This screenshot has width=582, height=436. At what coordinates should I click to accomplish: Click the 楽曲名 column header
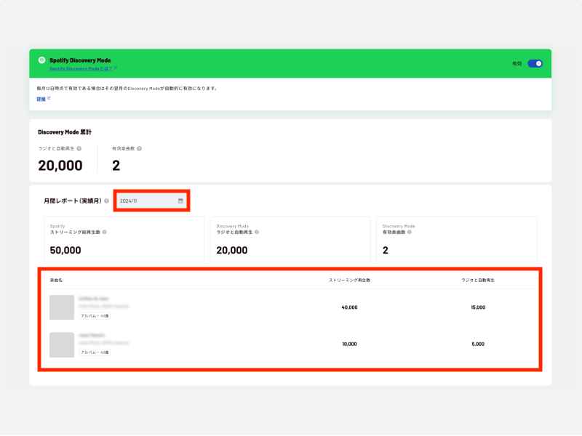56,280
